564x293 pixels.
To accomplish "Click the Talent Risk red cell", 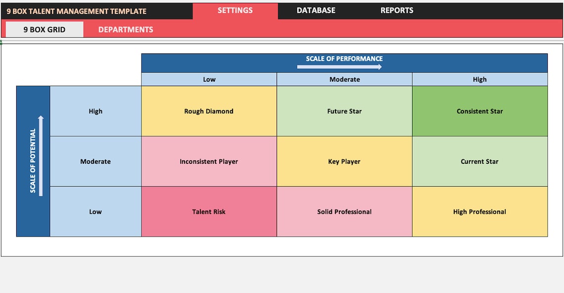I will tap(209, 212).
